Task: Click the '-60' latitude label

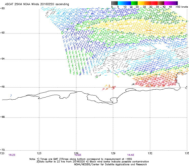Action: coord(3,8)
